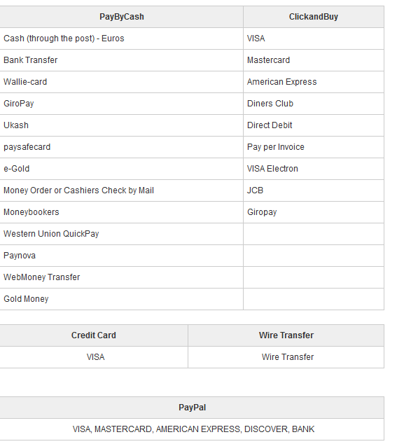Image resolution: width=397 pixels, height=444 pixels.
Task: Click the ClickandBuy column header
Action: (x=313, y=17)
